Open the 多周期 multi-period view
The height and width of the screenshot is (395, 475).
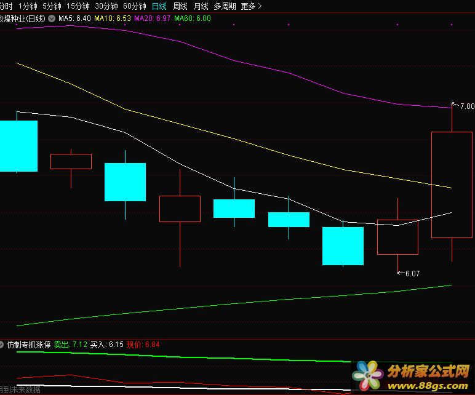click(x=225, y=6)
